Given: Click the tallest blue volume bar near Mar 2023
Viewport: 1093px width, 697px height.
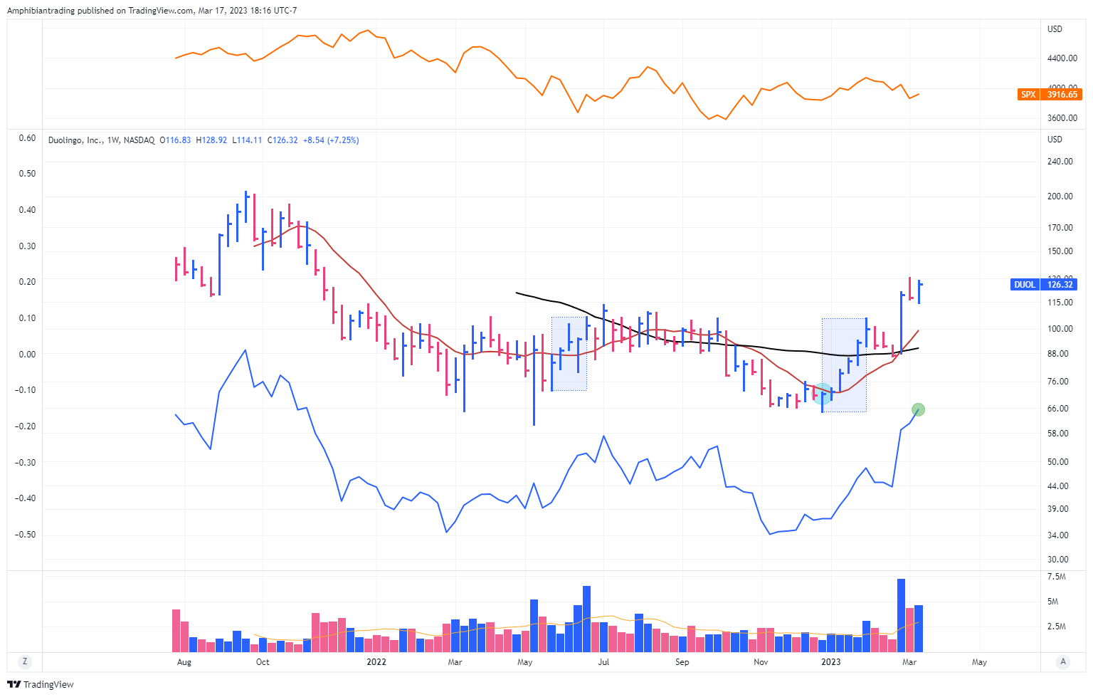Looking at the screenshot, I should coord(901,615).
